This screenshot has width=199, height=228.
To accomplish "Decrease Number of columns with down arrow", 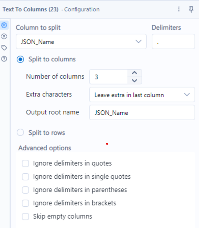I will [x=134, y=80].
